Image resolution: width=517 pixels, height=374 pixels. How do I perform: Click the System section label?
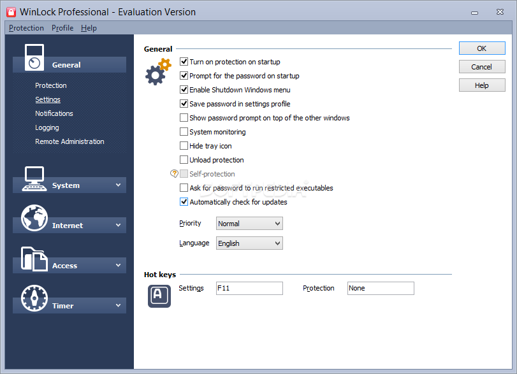pyautogui.click(x=66, y=185)
